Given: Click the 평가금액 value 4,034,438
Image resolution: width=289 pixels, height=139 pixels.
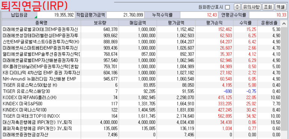Looking at the screenshot, I should click(x=185, y=122).
